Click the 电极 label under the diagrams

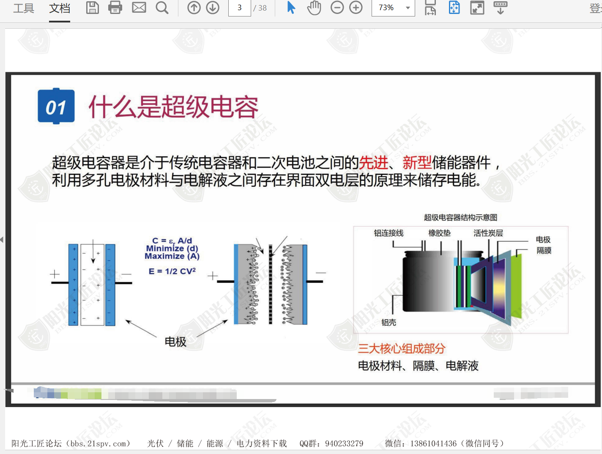coord(175,342)
